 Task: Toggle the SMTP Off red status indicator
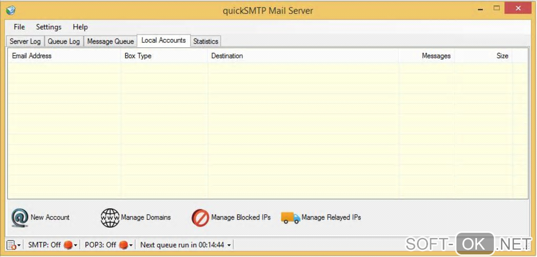[67, 245]
